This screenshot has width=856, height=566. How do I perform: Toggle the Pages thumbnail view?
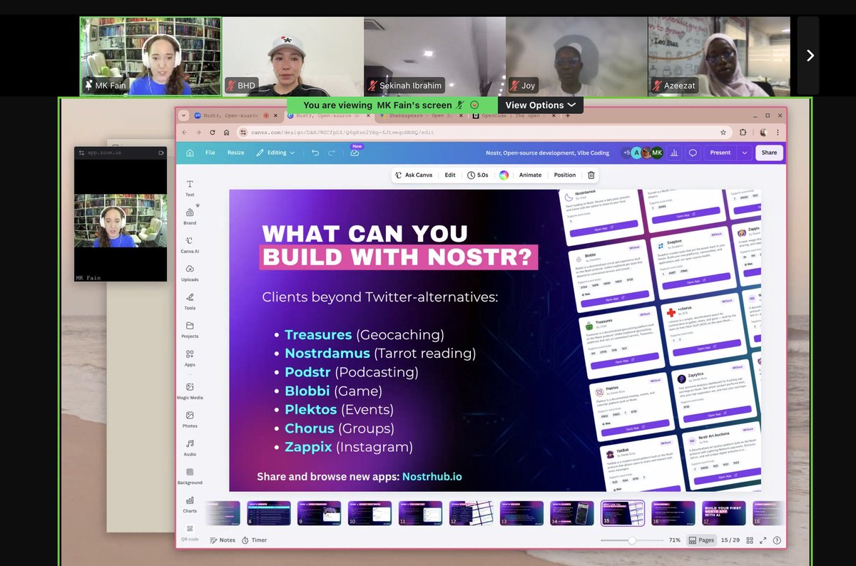[701, 540]
